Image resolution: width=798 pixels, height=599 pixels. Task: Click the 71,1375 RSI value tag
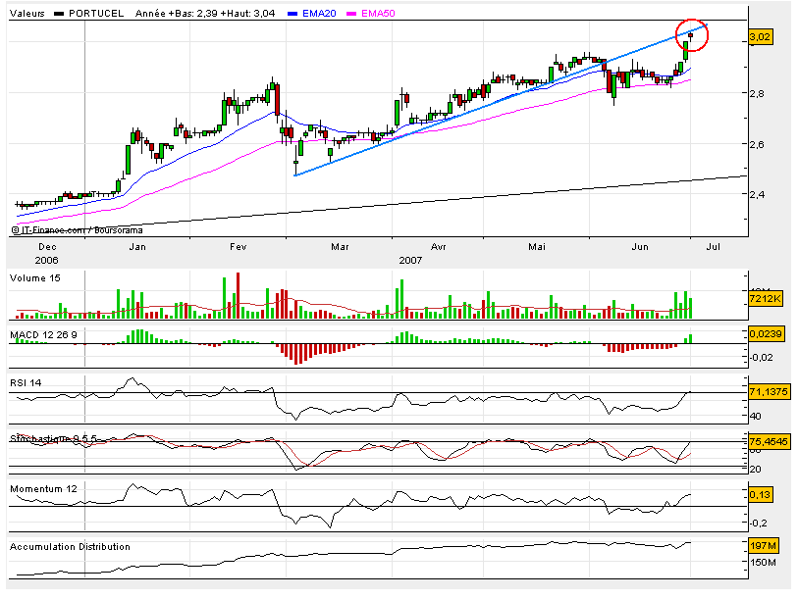[x=769, y=391]
